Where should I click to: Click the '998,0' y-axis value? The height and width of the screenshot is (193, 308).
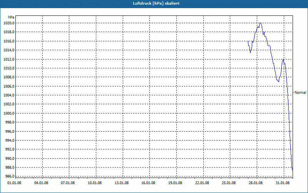(10, 122)
